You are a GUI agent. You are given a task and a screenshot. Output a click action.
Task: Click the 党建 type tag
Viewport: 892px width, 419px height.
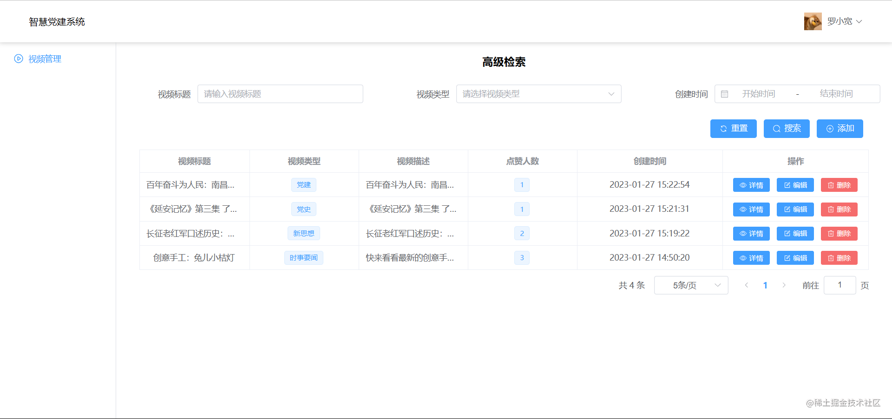304,185
